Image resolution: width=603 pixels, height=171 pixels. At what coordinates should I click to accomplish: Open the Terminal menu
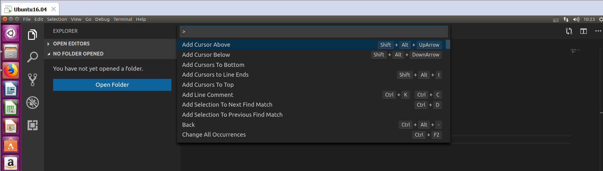[x=123, y=19]
